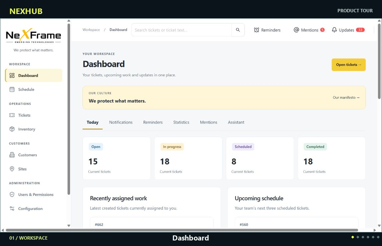This screenshot has width=382, height=246.
Task: Open the Statistics tab
Action: [x=181, y=122]
